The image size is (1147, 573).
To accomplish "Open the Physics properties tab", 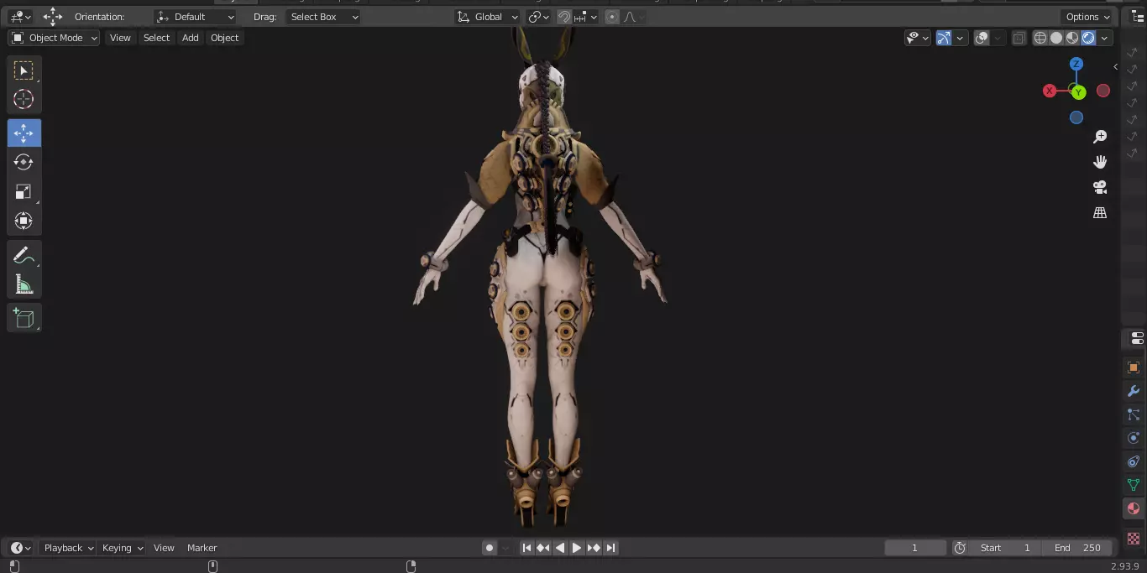I will click(1134, 438).
